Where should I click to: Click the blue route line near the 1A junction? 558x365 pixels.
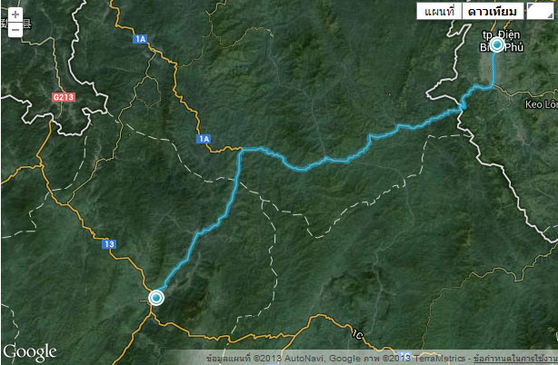pos(244,151)
